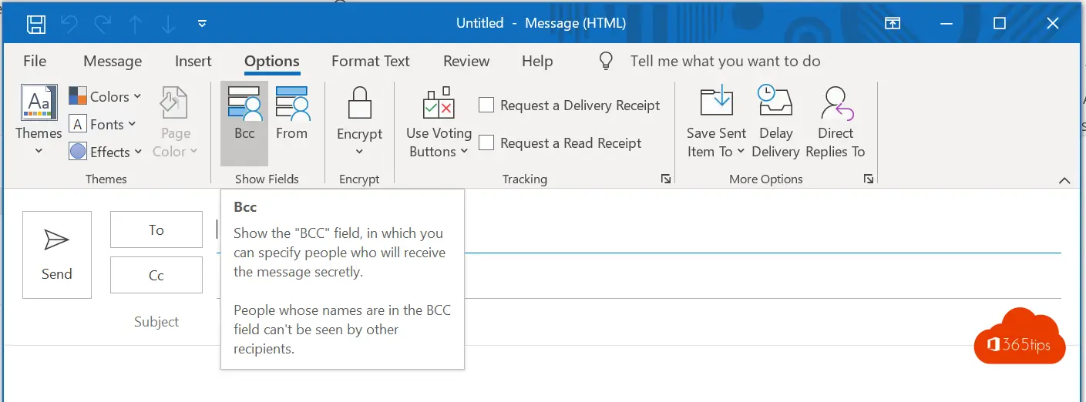Image resolution: width=1086 pixels, height=402 pixels.
Task: Click the Redo arrow in quick access toolbar
Action: pos(103,24)
